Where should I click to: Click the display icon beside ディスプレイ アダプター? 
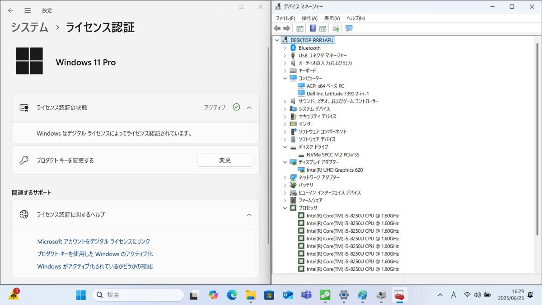point(293,162)
